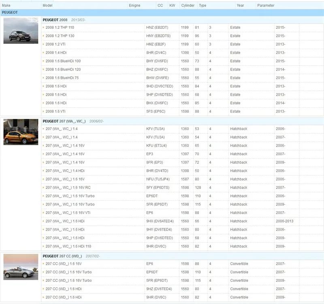The width and height of the screenshot is (324, 304).
Task: Click engine code 5FS (EP6C)
Action: 156,111
